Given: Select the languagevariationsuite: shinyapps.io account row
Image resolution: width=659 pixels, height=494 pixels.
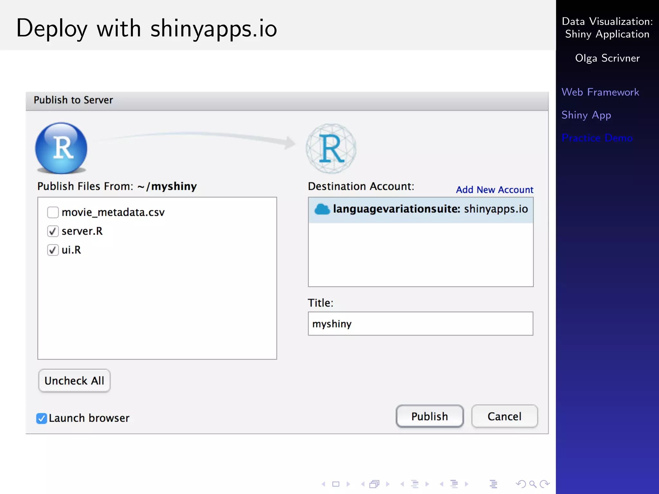Looking at the screenshot, I should point(421,210).
